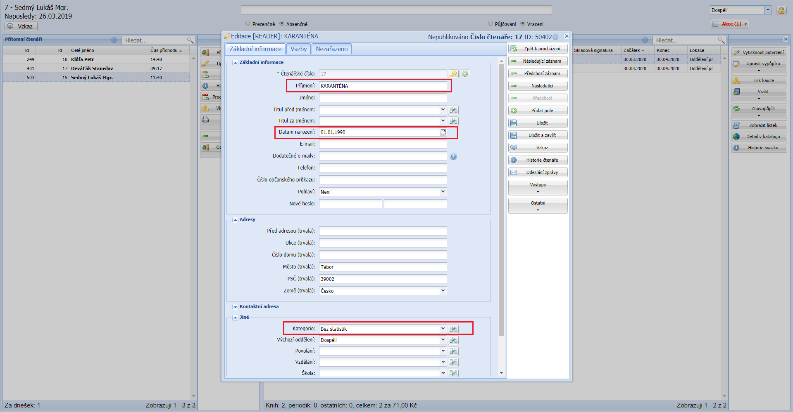The image size is (793, 412).
Task: Select the Vracení radio button
Action: (523, 24)
